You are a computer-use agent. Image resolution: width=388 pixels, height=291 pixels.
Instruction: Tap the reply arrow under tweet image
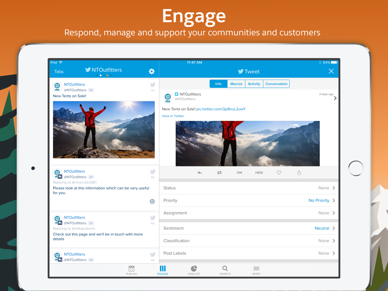click(x=200, y=173)
